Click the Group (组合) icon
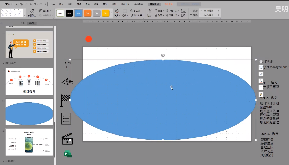The height and width of the screenshot is (165, 289). tap(149, 11)
